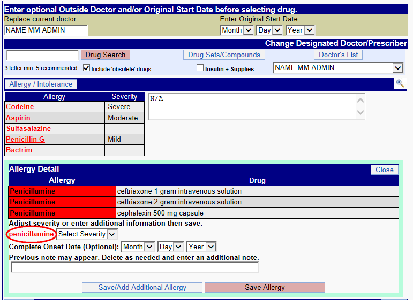Open the Select Severity dropdown
This screenshot has height=300, width=413.
click(87, 234)
